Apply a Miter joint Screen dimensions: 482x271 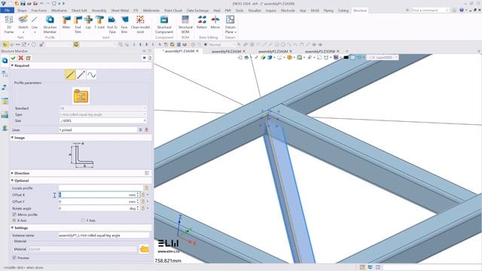pos(66,23)
